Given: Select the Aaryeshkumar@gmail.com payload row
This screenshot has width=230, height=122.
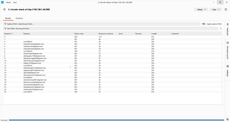Looking at the screenshot, I should pos(112,49).
